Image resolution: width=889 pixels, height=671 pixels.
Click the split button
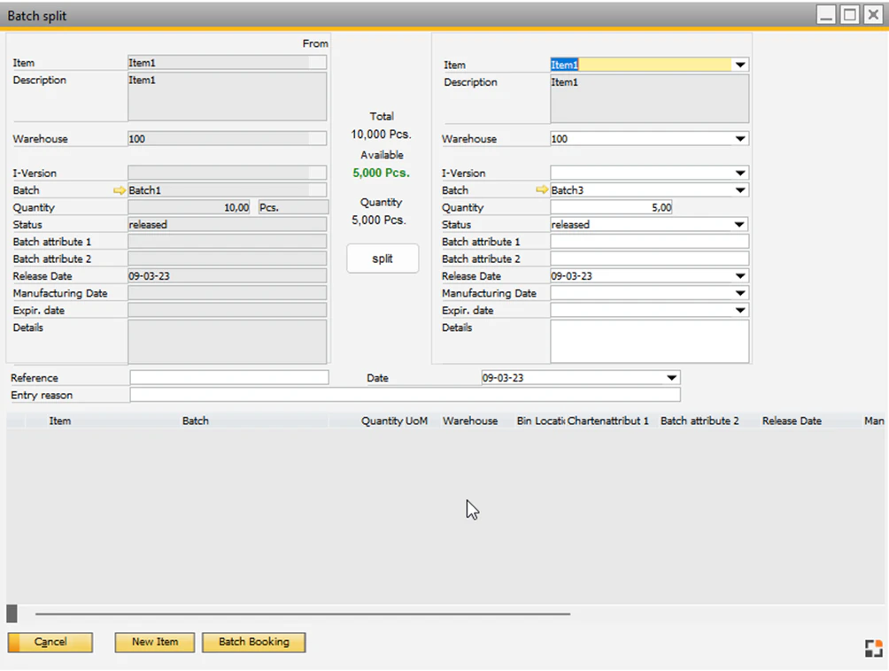pyautogui.click(x=382, y=258)
